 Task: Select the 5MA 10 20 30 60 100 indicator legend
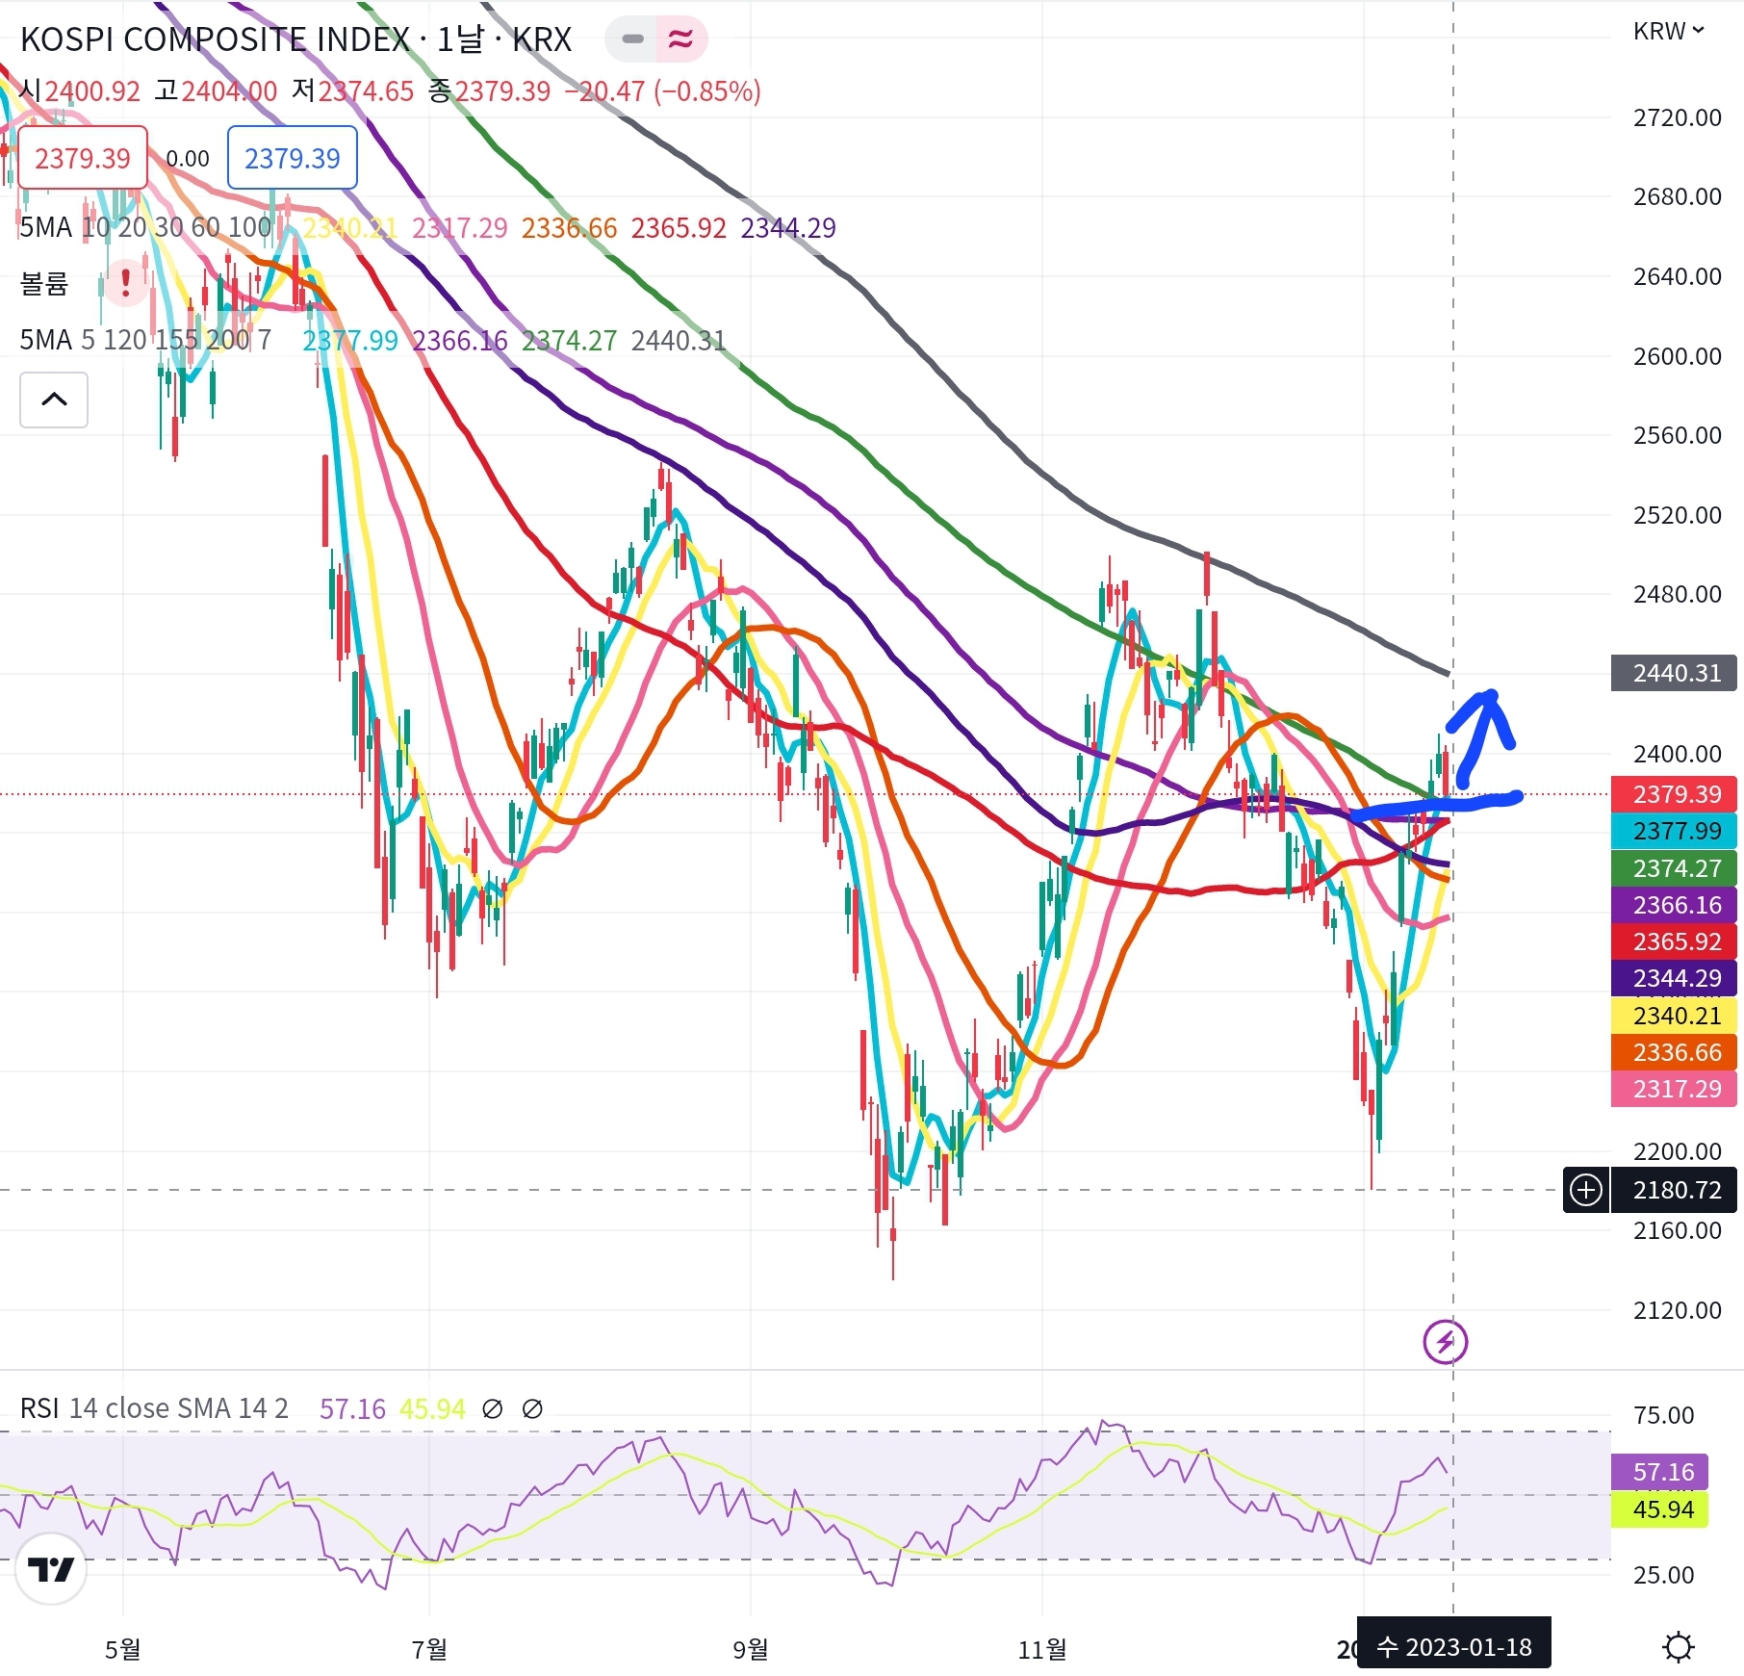point(145,228)
